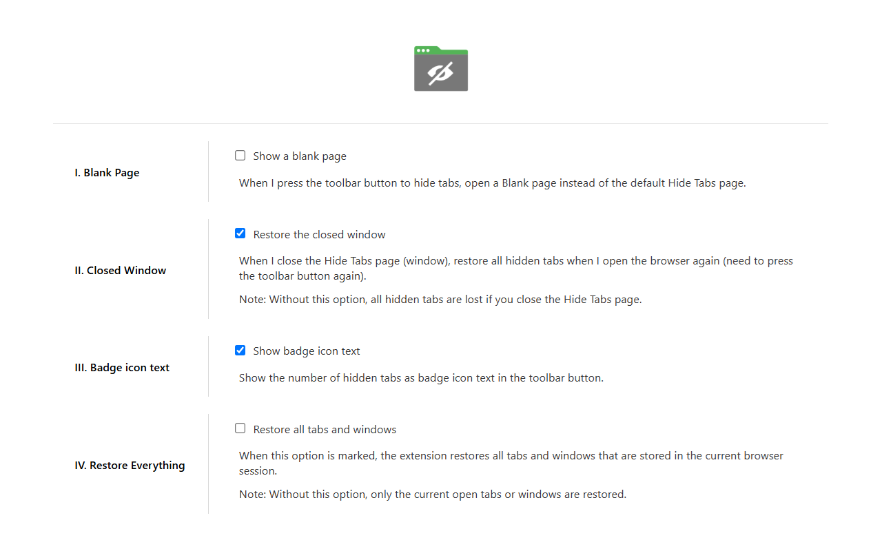Disable Restore the closed window
Image resolution: width=882 pixels, height=551 pixels.
(240, 233)
